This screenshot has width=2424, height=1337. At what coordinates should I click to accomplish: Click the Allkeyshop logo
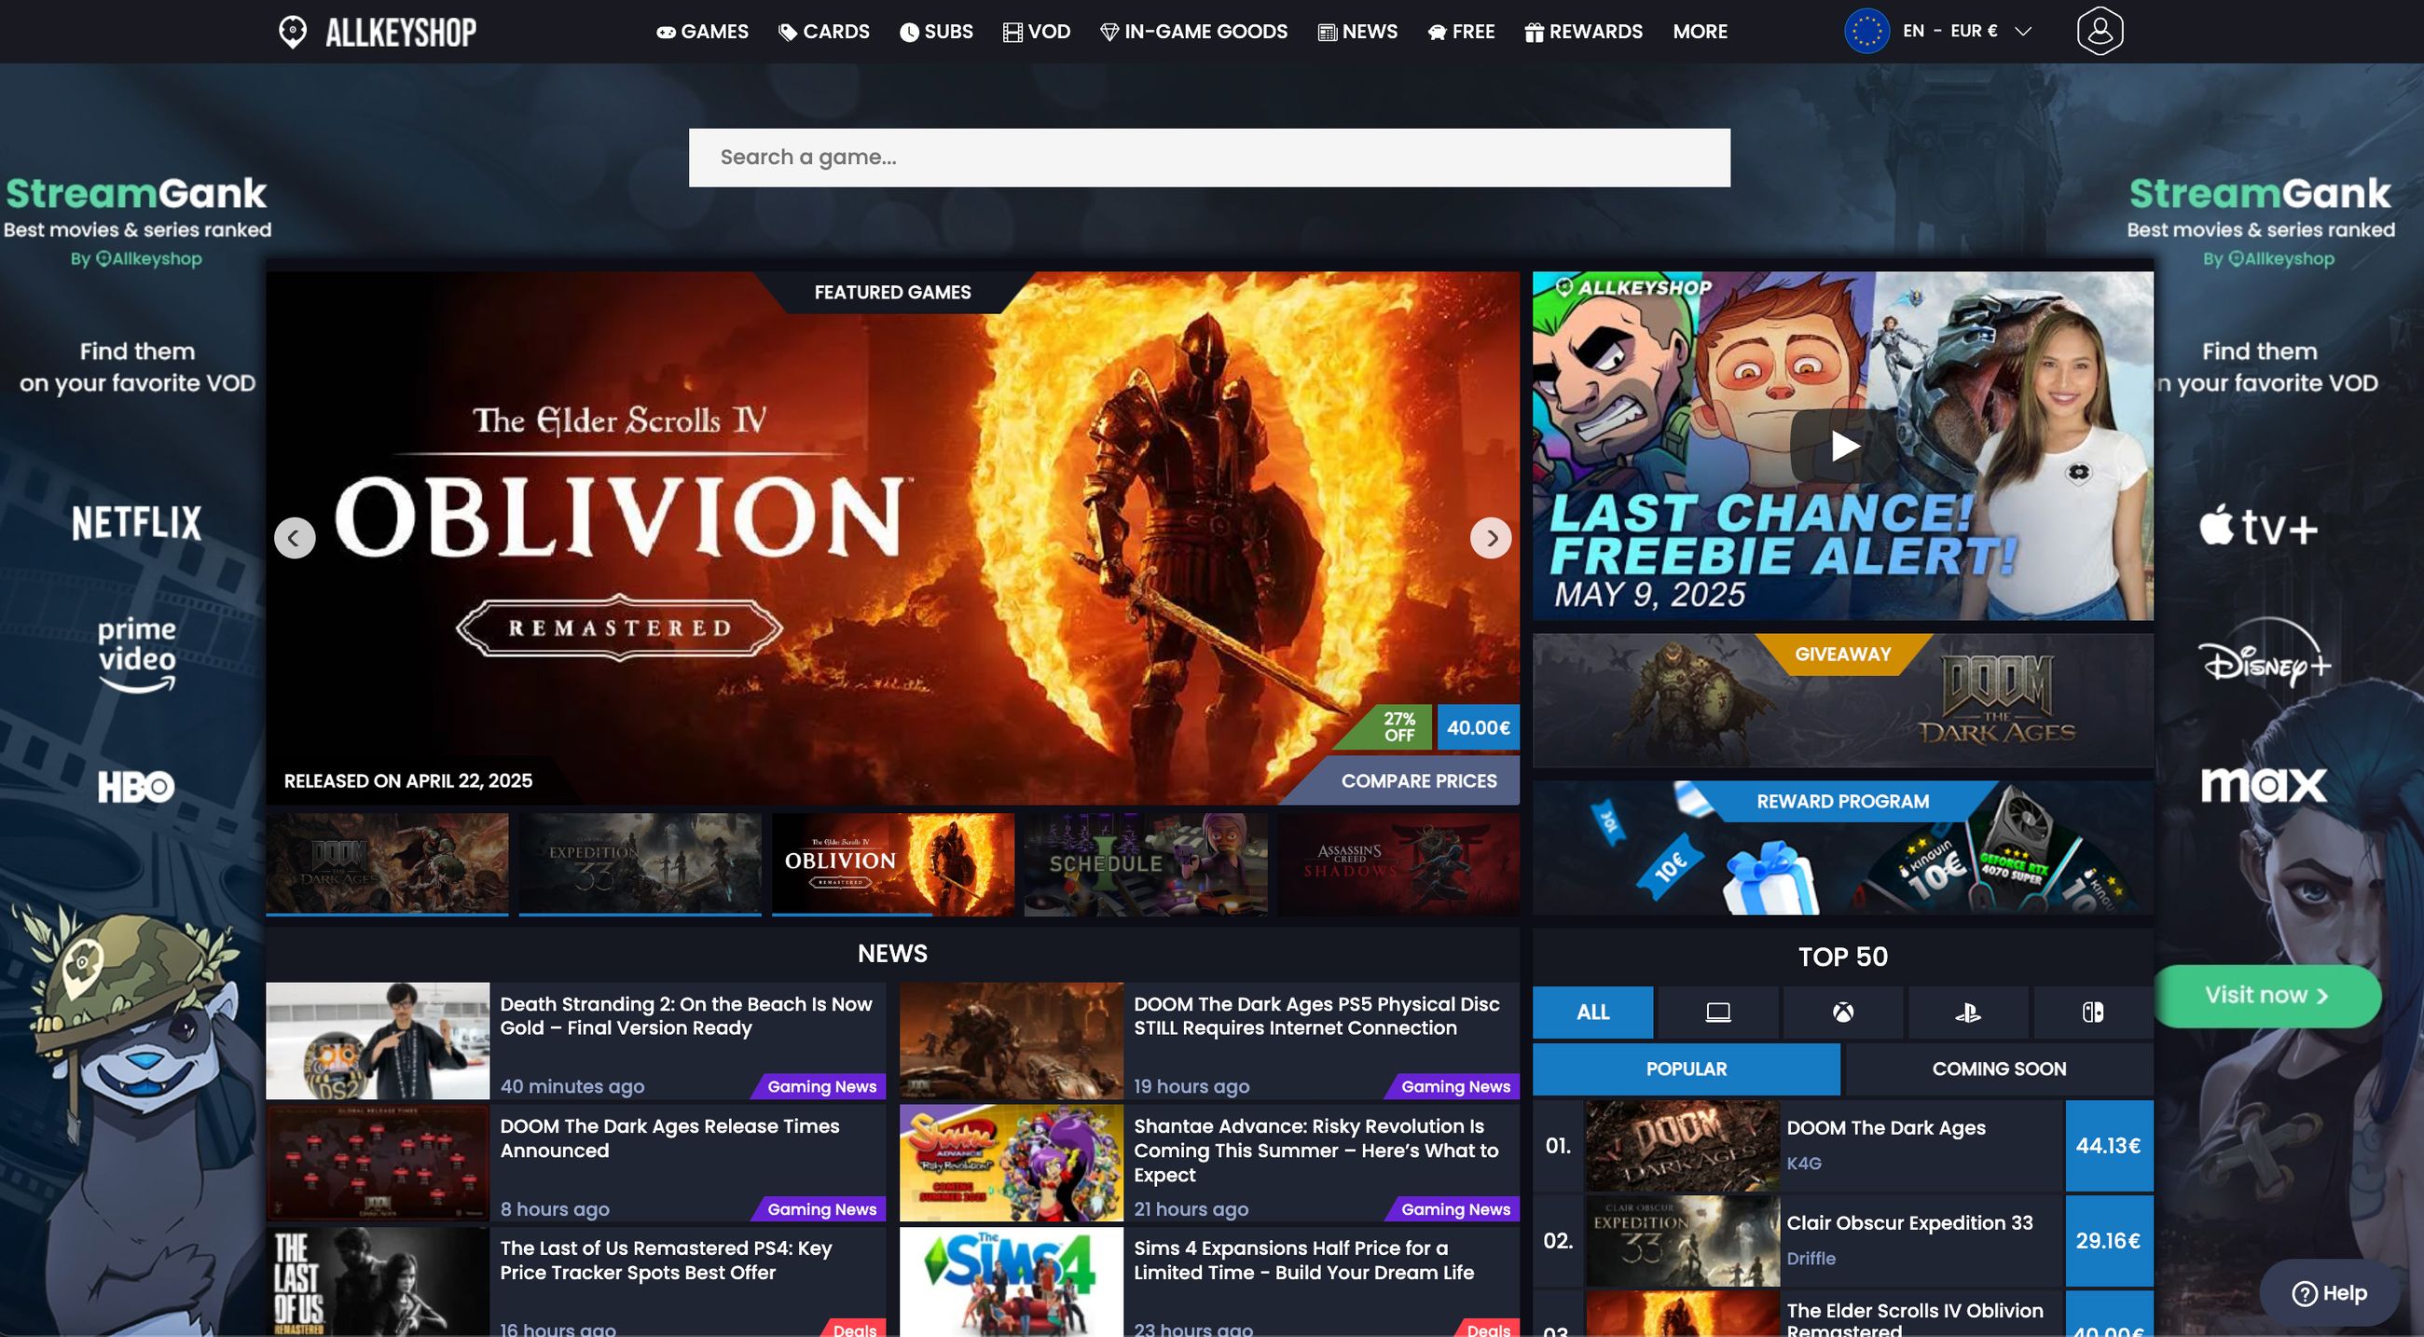[x=378, y=32]
